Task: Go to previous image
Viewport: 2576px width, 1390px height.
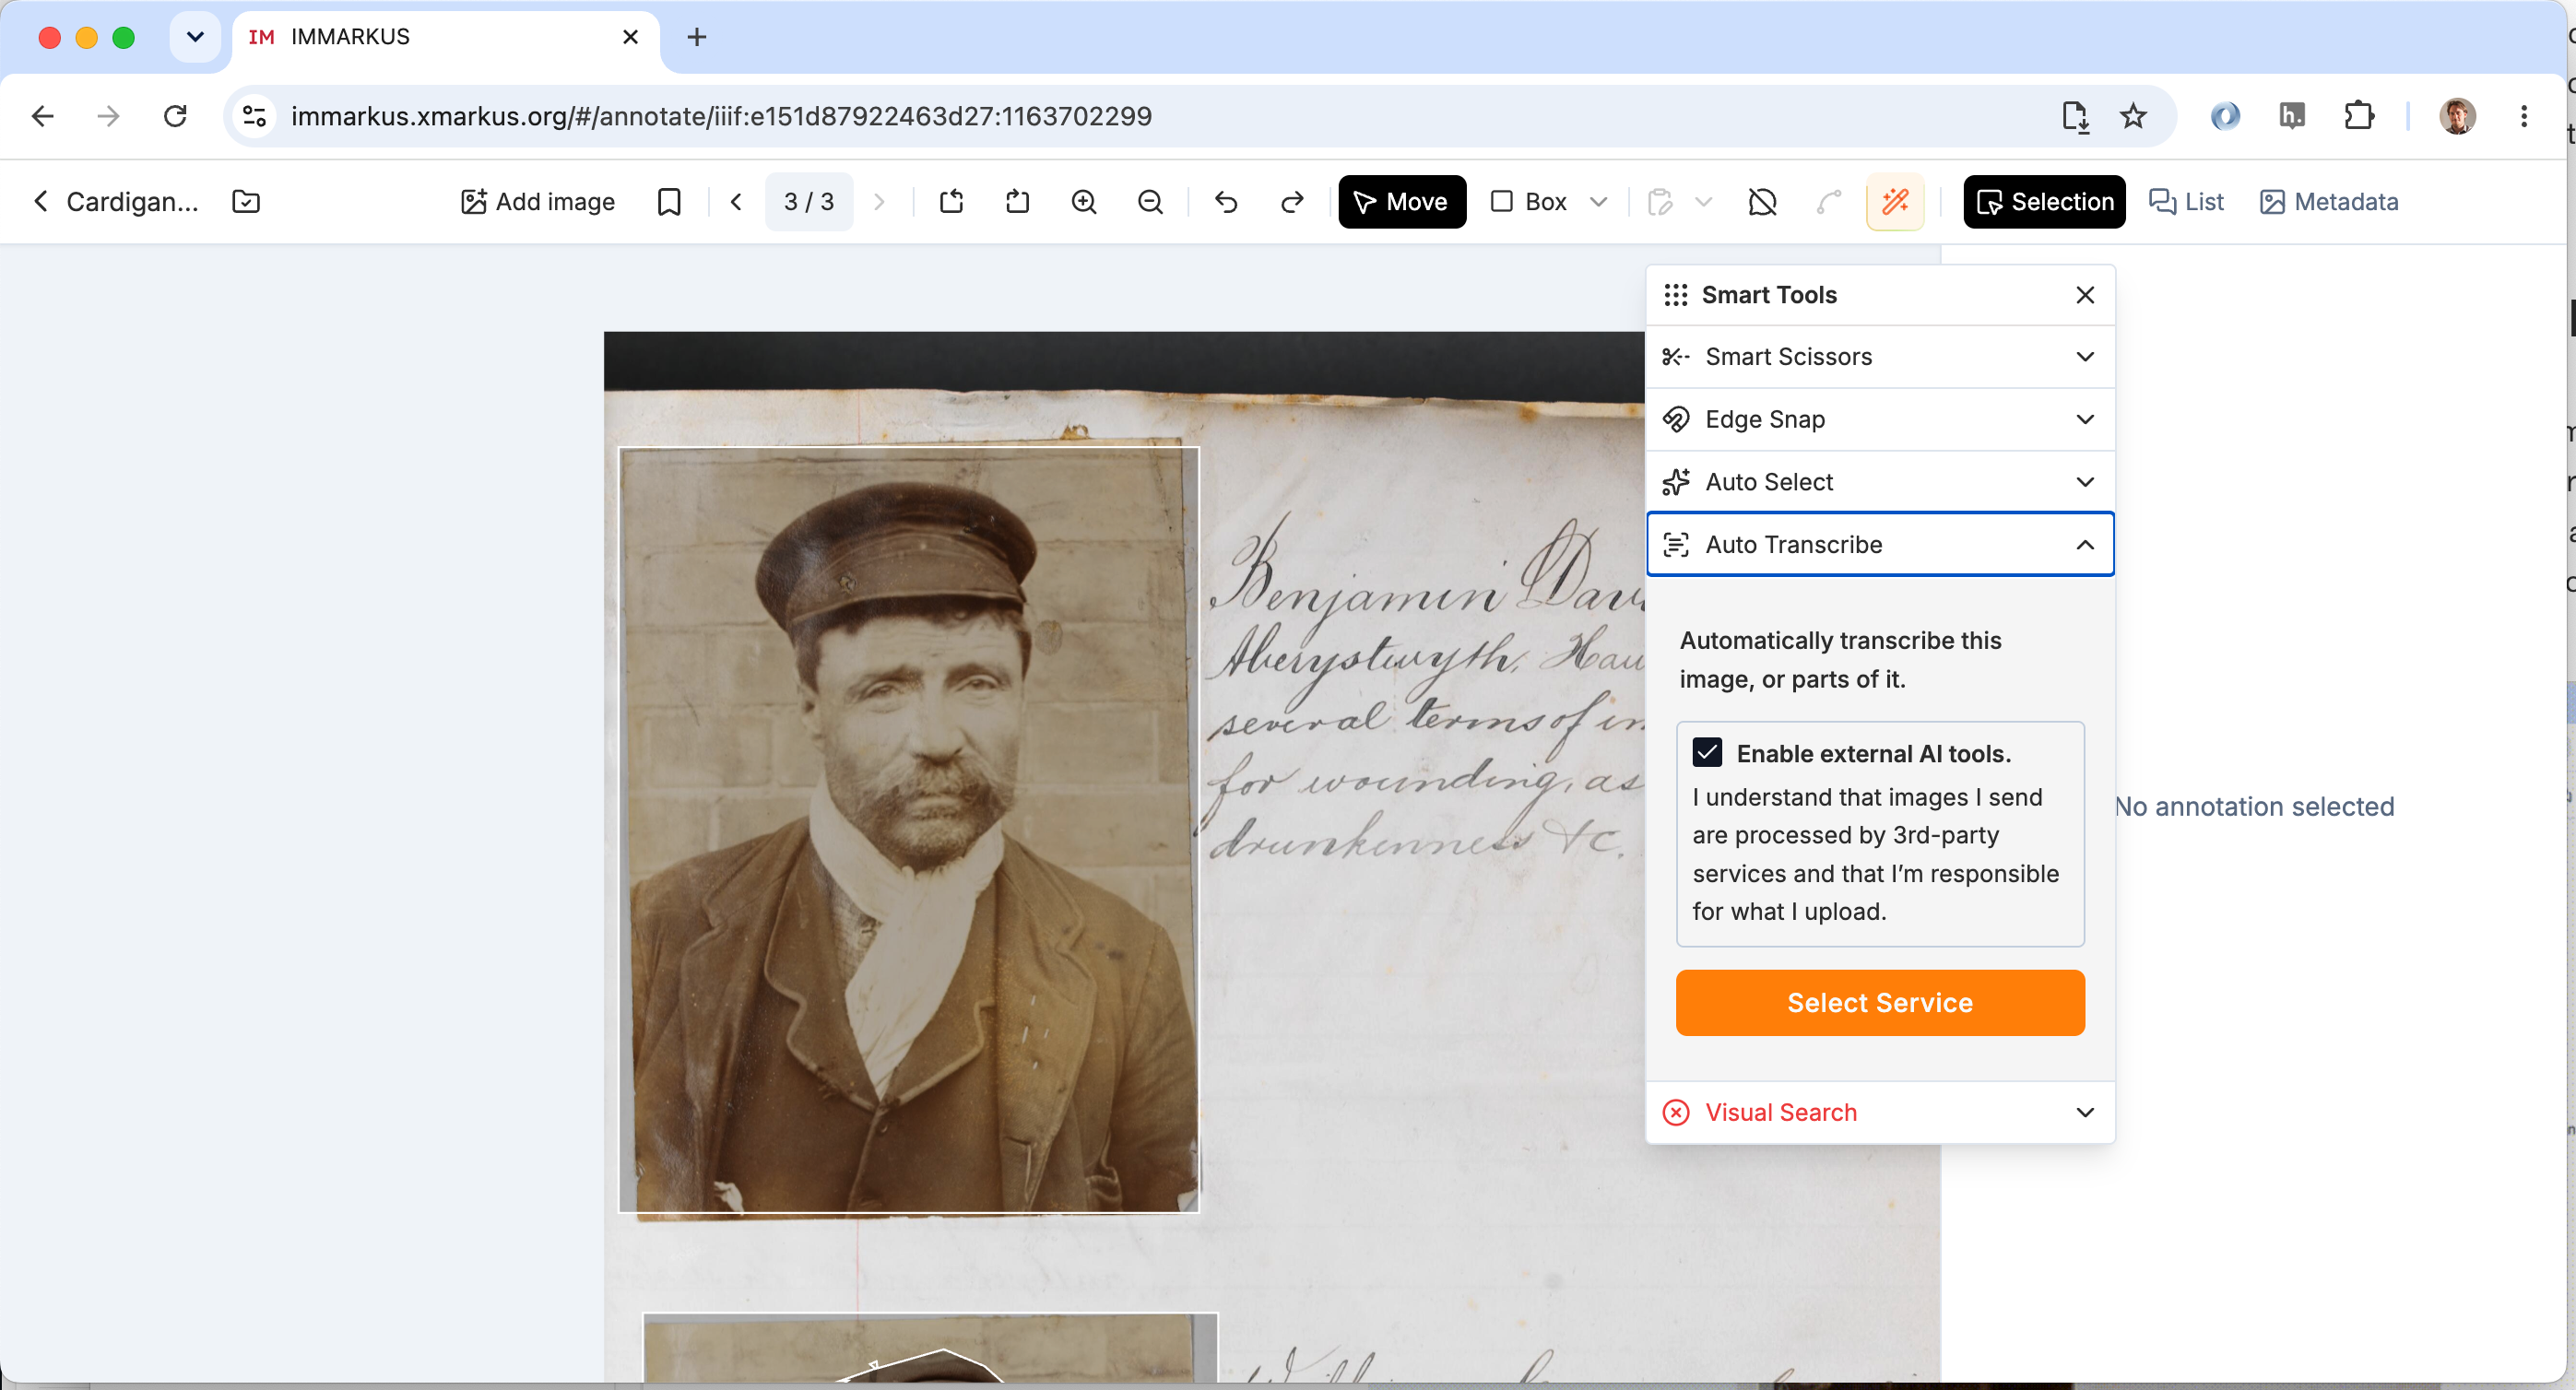Action: pyautogui.click(x=736, y=202)
